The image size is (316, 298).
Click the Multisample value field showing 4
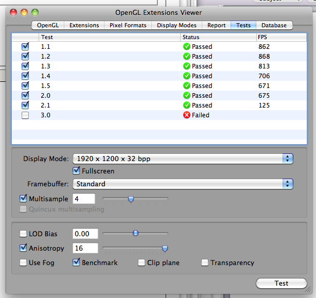84,199
